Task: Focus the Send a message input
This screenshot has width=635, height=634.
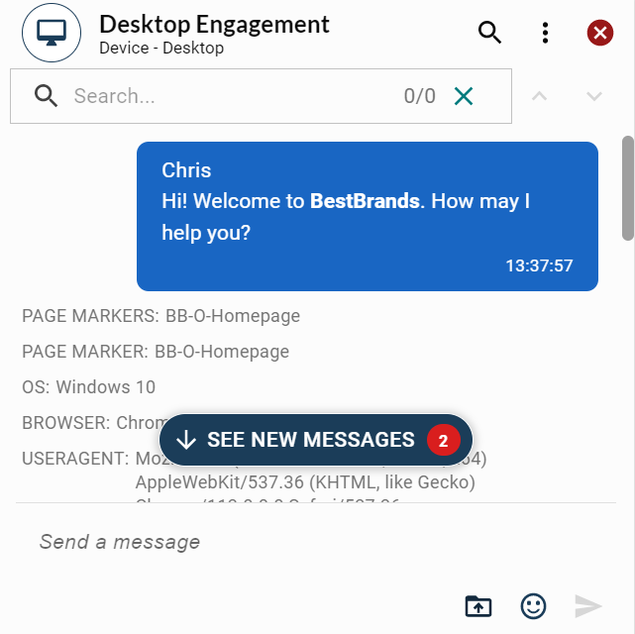Action: point(297,542)
